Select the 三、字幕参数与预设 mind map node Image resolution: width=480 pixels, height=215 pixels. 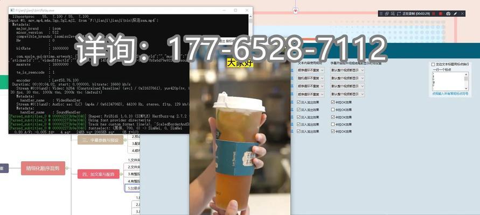tap(100, 140)
